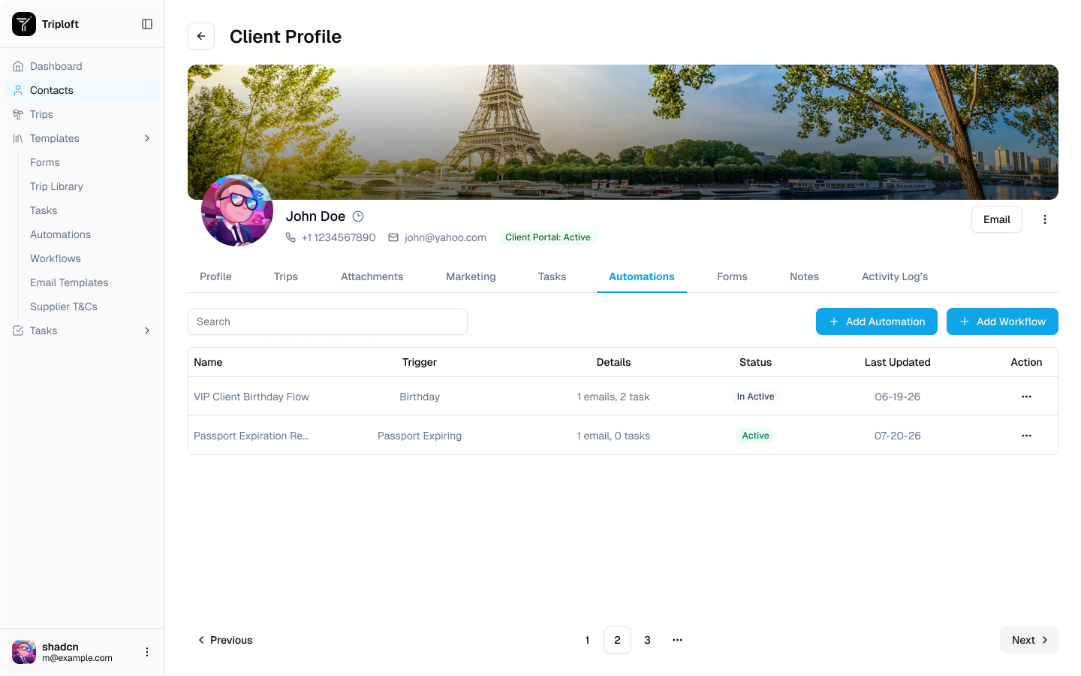Open the profile header three-dot menu
1081x676 pixels.
[1045, 219]
